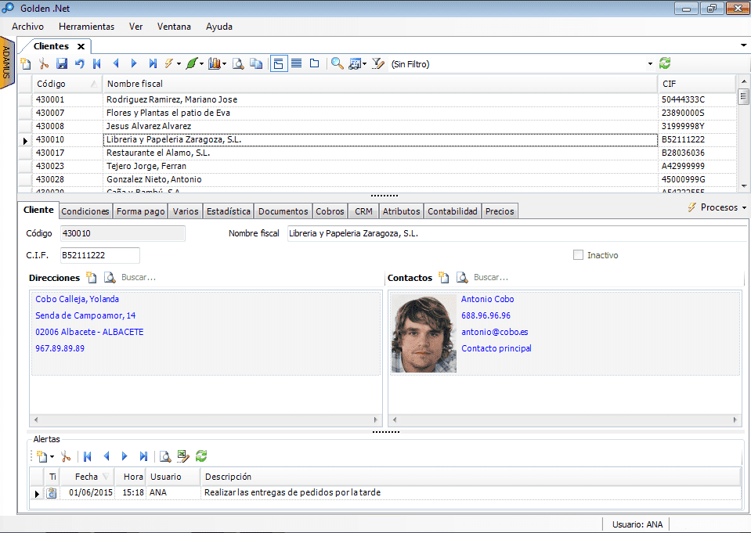The width and height of the screenshot is (751, 533).
Task: Click new contact icon beside Contactos
Action: pos(444,278)
